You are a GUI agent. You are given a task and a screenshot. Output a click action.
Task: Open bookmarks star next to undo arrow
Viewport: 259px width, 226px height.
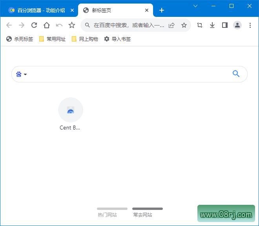tap(72, 25)
